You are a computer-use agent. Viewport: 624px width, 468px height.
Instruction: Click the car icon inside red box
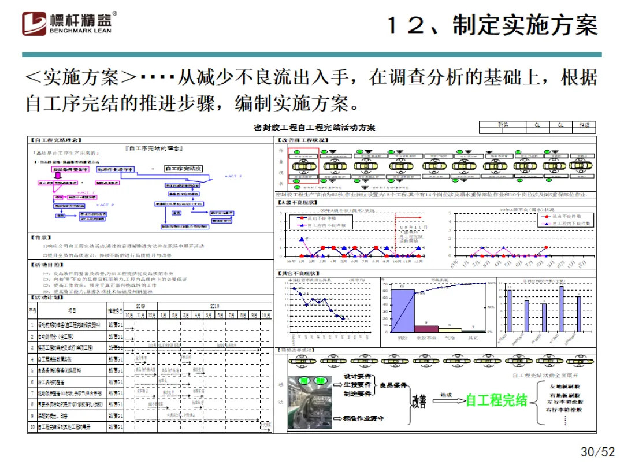click(304, 166)
